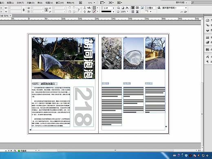Screen dimensions: 212x159
Task: Click the rotate 90° counter-clockwise icon
Action: tap(74, 8)
